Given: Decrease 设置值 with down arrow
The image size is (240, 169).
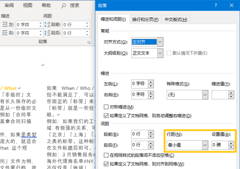Looking at the screenshot, I should coord(231,147).
